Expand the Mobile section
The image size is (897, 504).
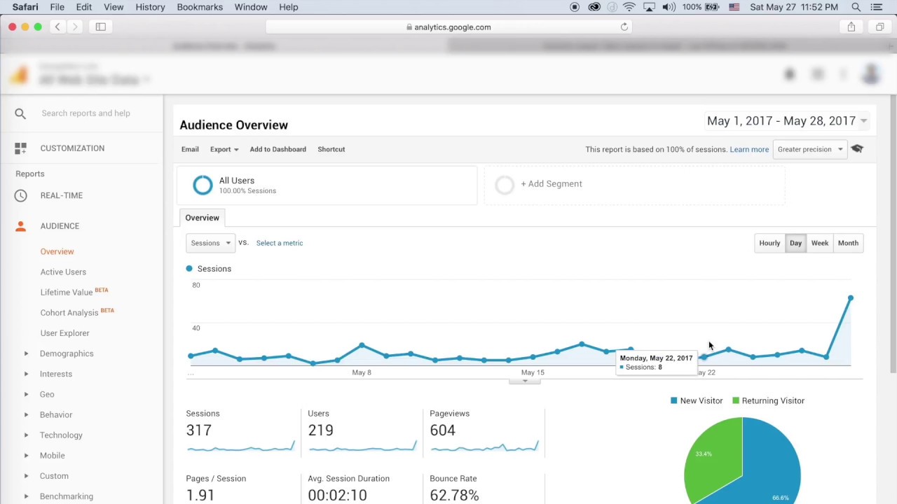click(x=26, y=455)
